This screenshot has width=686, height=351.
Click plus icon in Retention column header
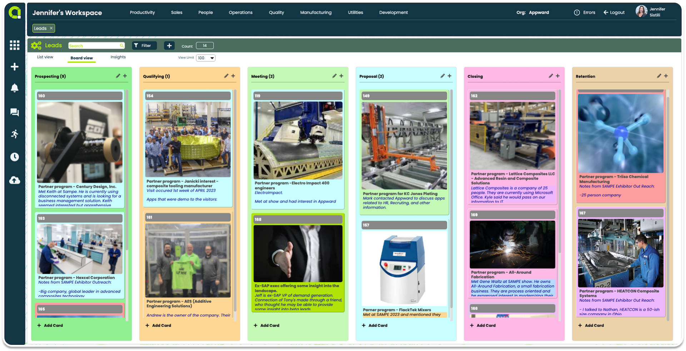[666, 76]
